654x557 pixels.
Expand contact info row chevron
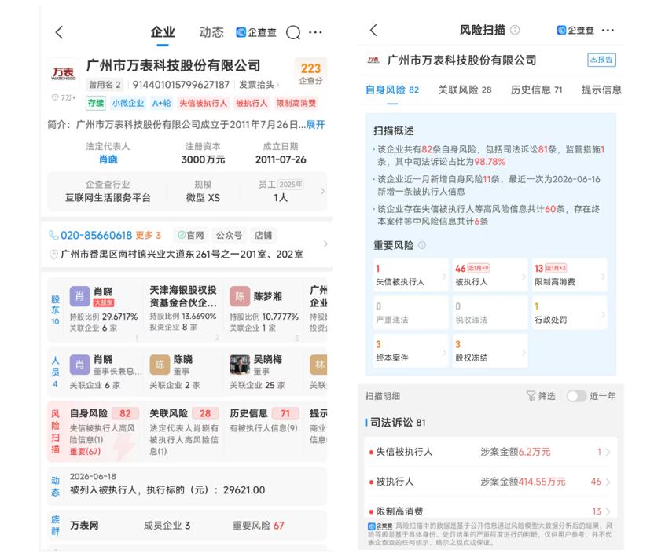[x=325, y=244]
